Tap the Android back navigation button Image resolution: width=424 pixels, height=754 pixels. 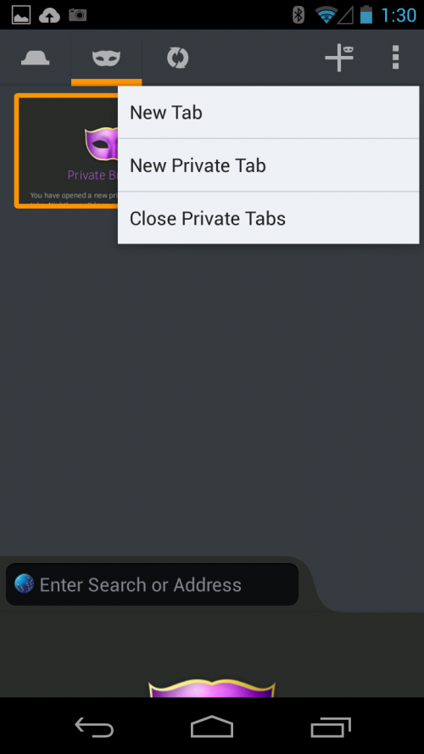coord(94,727)
